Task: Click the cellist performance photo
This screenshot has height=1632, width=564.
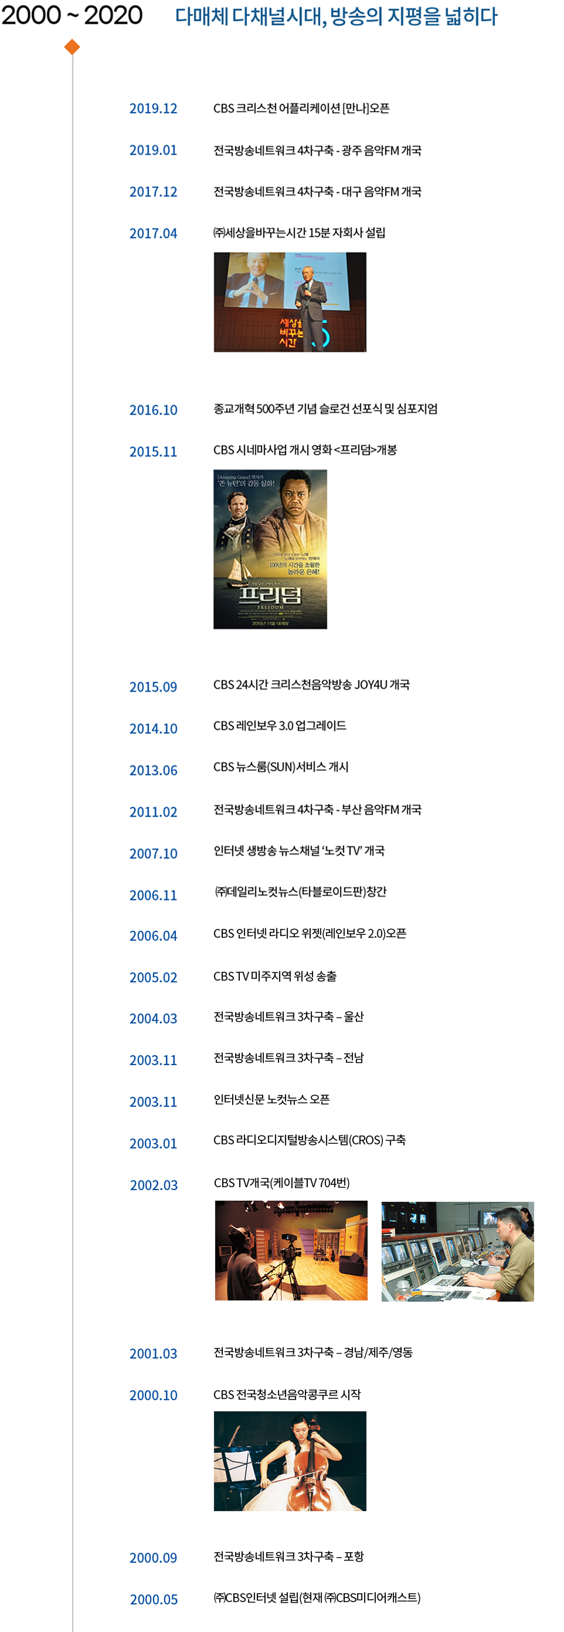Action: point(290,1460)
